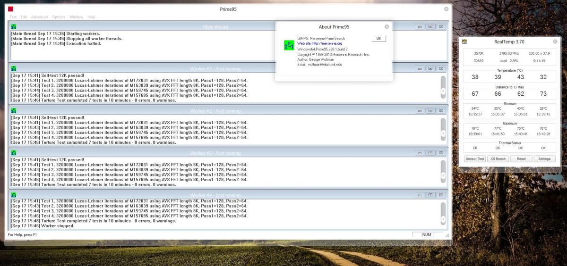Click the 77°C maximum temperature value
The height and width of the screenshot is (266, 567).
point(498,128)
